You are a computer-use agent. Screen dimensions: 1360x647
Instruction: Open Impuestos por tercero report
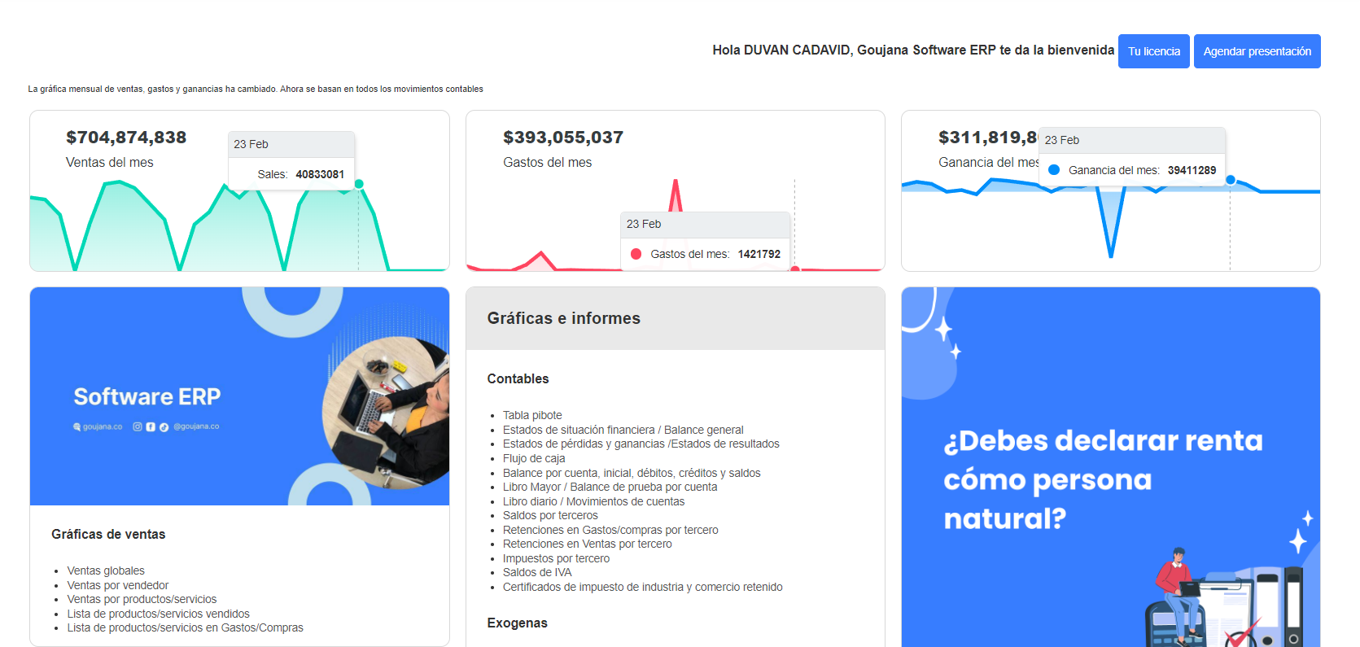pos(556,558)
